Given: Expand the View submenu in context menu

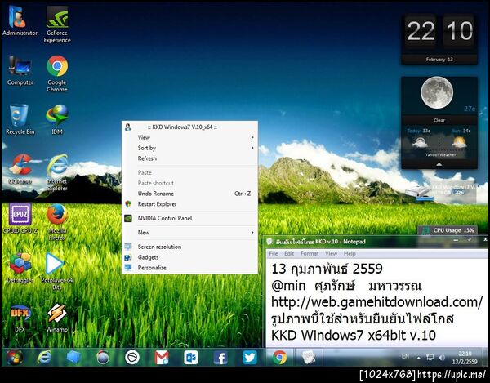Looking at the screenshot, I should point(190,137).
